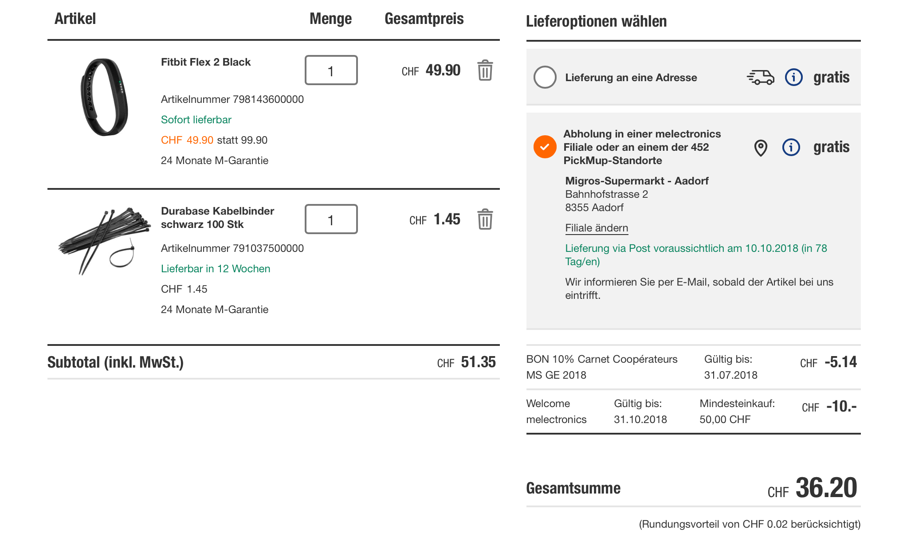The image size is (903, 533).
Task: Edit quantity field for Fitbit Flex 2
Action: click(x=331, y=71)
